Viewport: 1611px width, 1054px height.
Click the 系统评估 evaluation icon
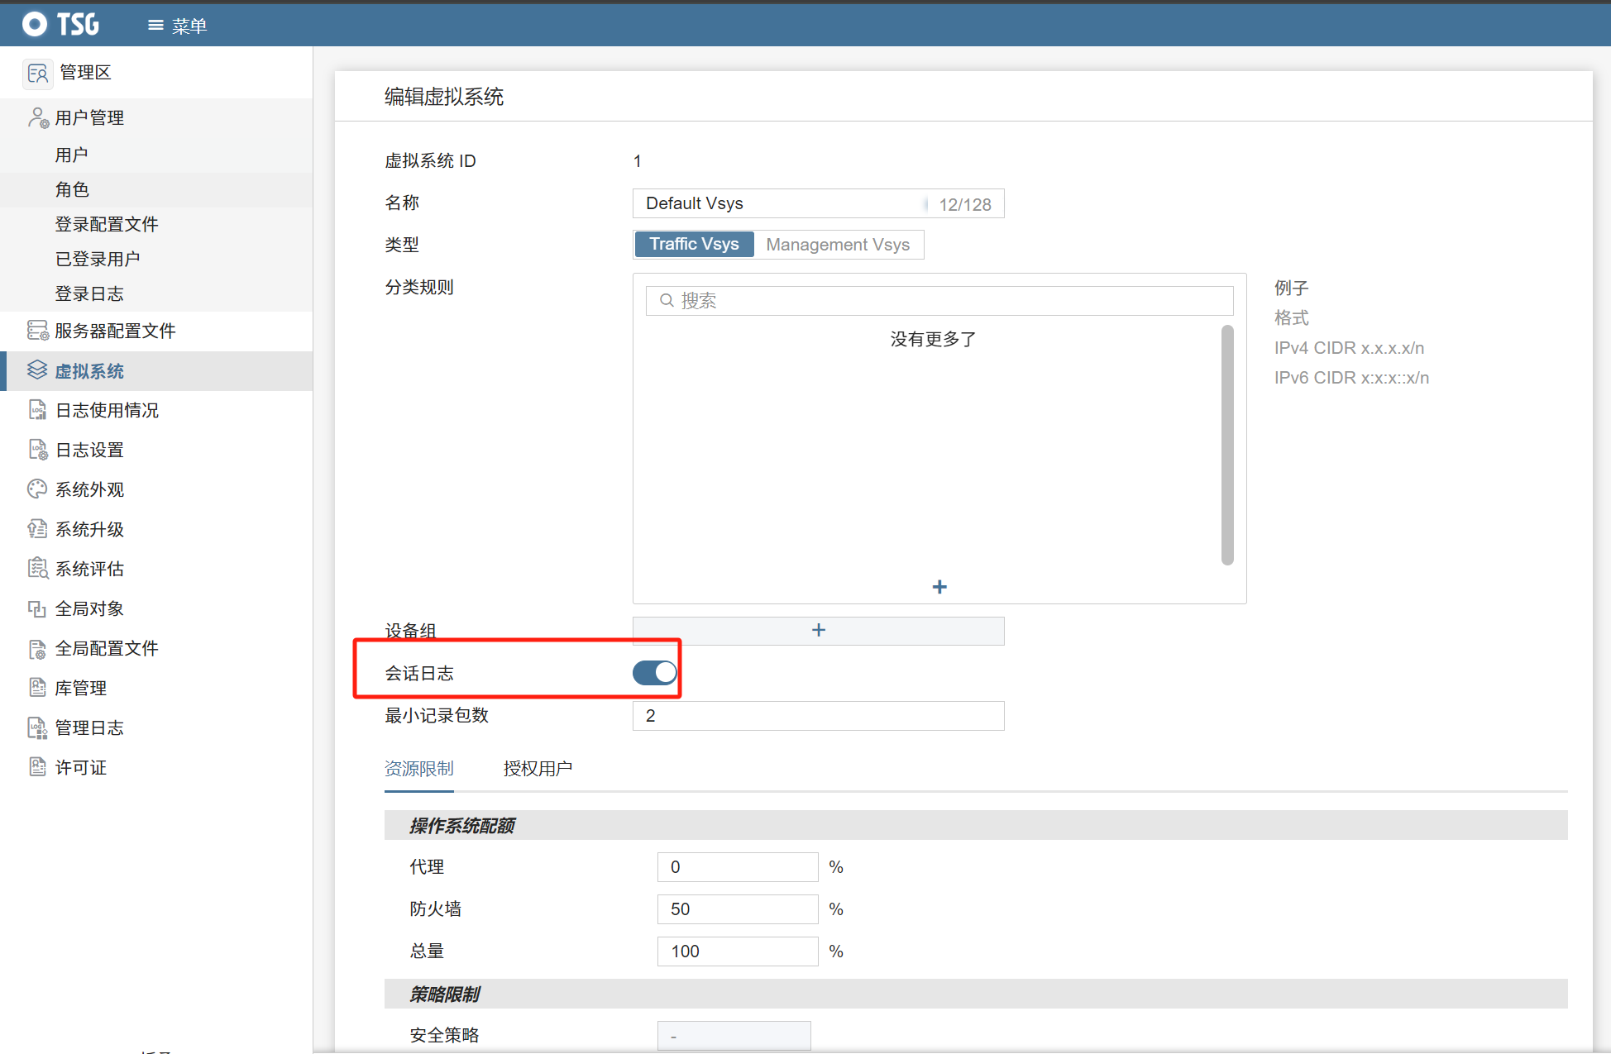pos(38,569)
